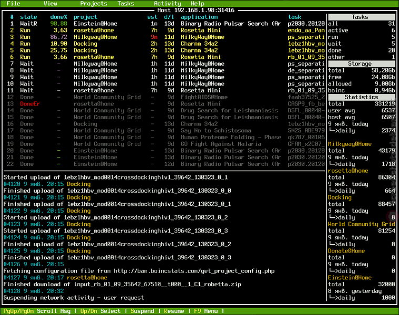Select row 17 Say No to Schistosoma
Image resolution: width=399 pixels, height=315 pixels.
(x=164, y=131)
